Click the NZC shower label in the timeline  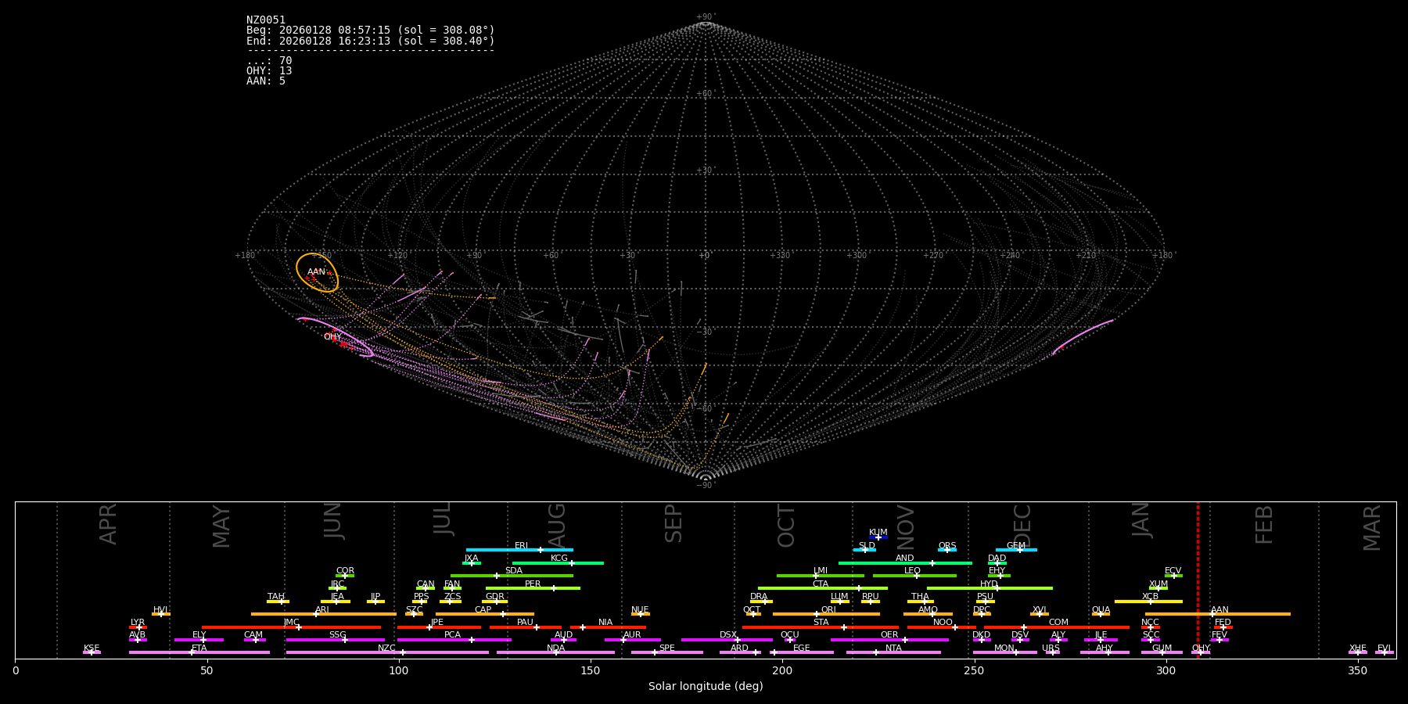coord(386,648)
